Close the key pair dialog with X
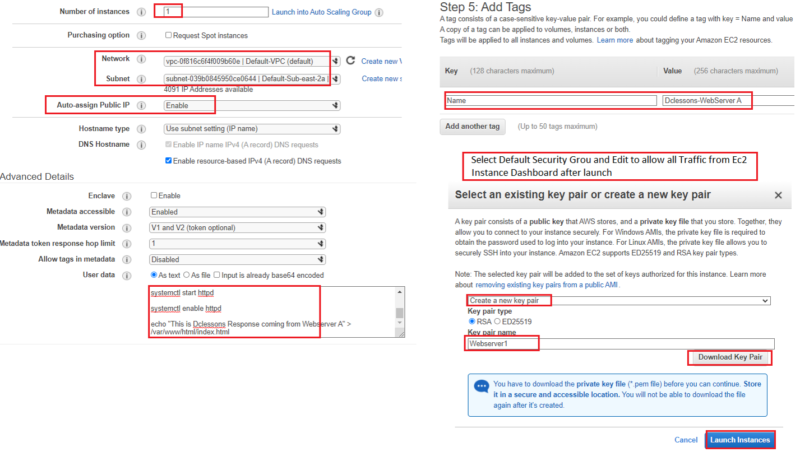 click(778, 195)
